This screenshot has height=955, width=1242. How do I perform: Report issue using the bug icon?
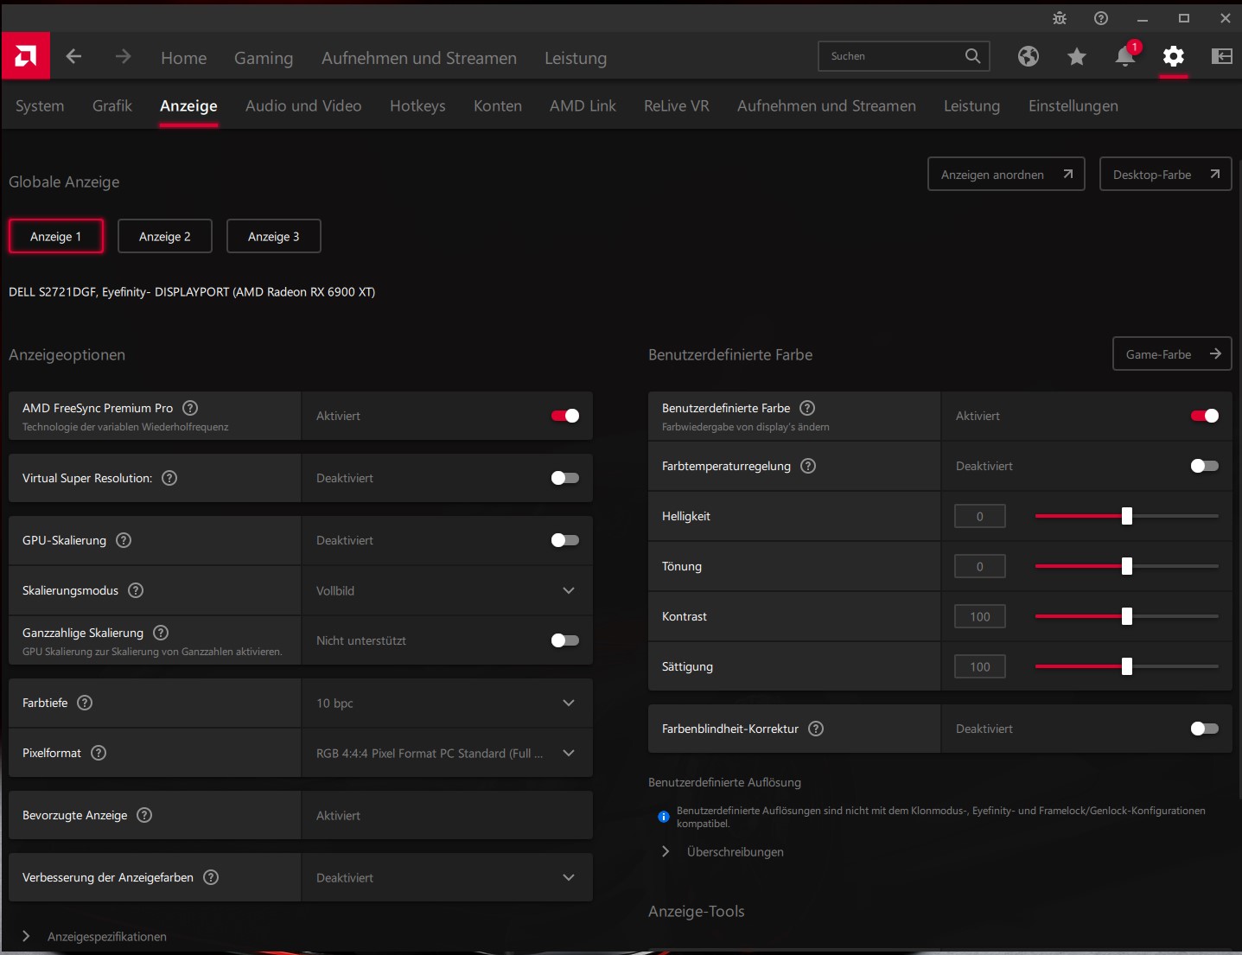[x=1060, y=18]
